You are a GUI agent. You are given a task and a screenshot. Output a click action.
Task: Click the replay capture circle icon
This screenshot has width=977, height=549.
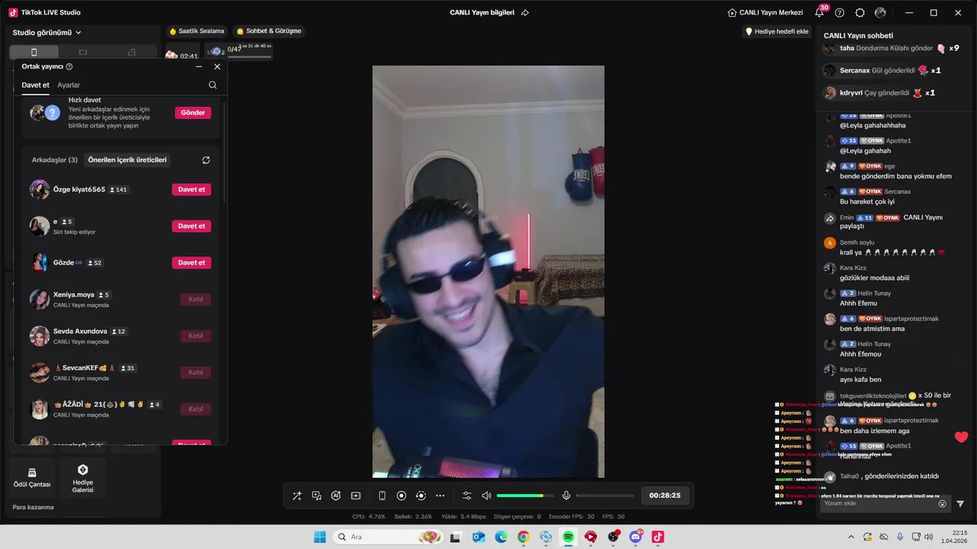point(421,496)
